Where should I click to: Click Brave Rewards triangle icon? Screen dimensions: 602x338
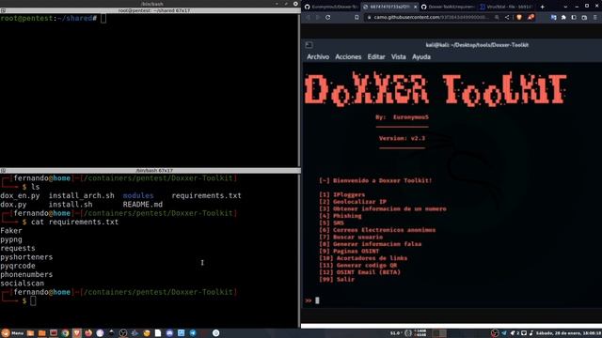[531, 17]
